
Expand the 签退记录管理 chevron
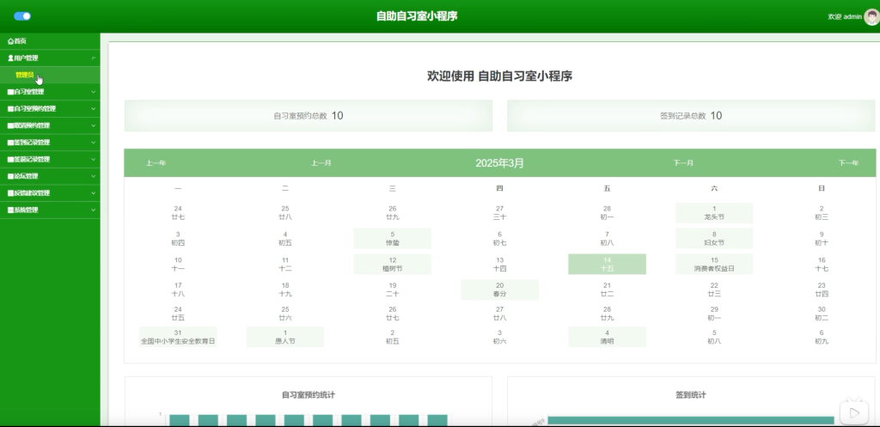[x=93, y=159]
